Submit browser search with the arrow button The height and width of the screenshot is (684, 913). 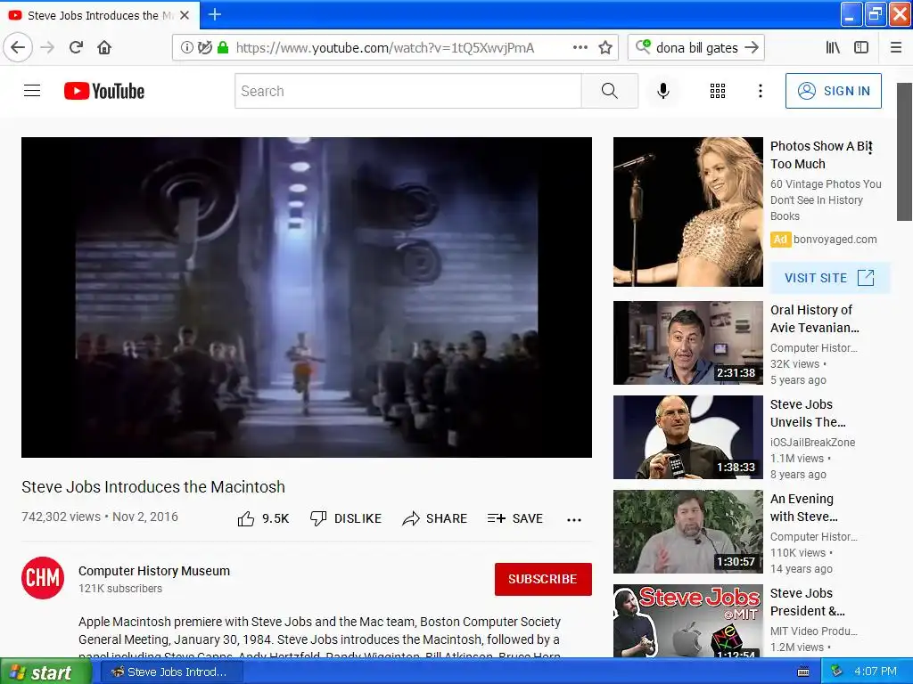(x=752, y=48)
